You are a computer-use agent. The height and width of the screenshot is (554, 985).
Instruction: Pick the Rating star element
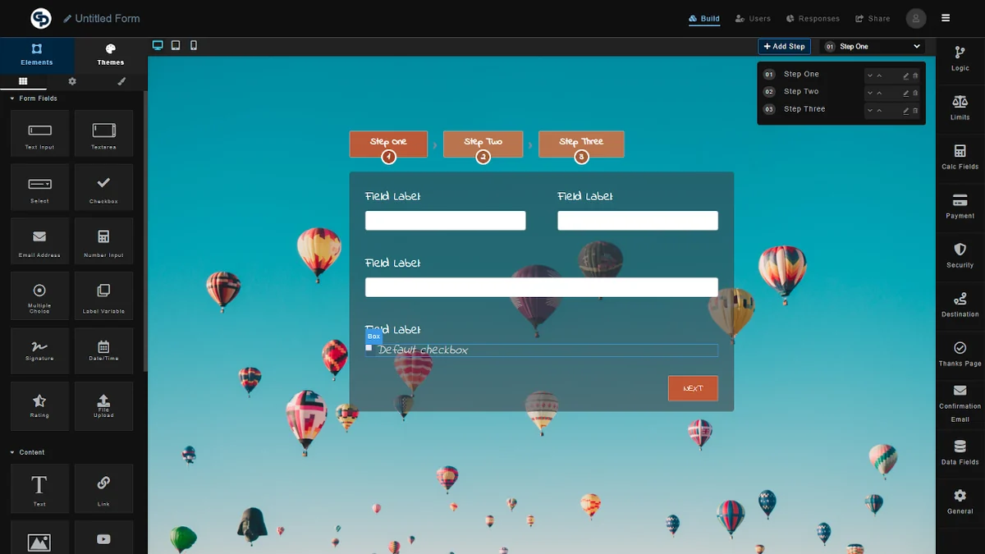pos(39,405)
